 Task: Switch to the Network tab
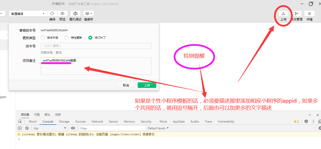pos(97,122)
